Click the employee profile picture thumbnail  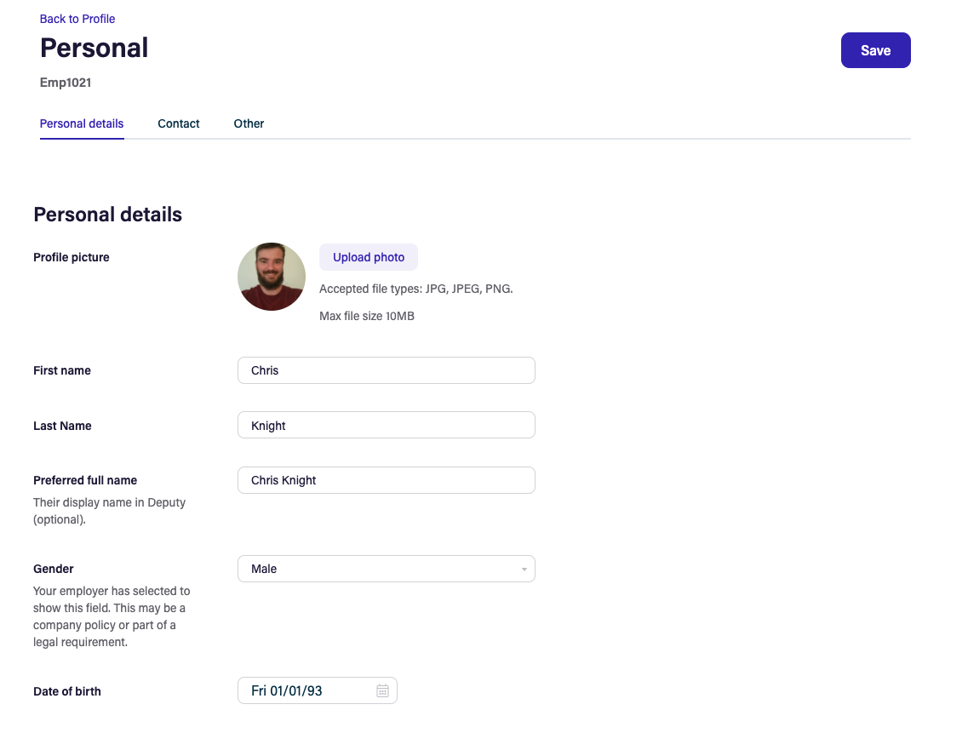click(272, 277)
